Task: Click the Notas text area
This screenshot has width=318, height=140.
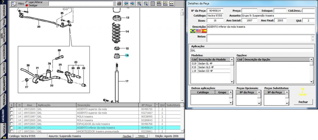Action: (x=259, y=38)
